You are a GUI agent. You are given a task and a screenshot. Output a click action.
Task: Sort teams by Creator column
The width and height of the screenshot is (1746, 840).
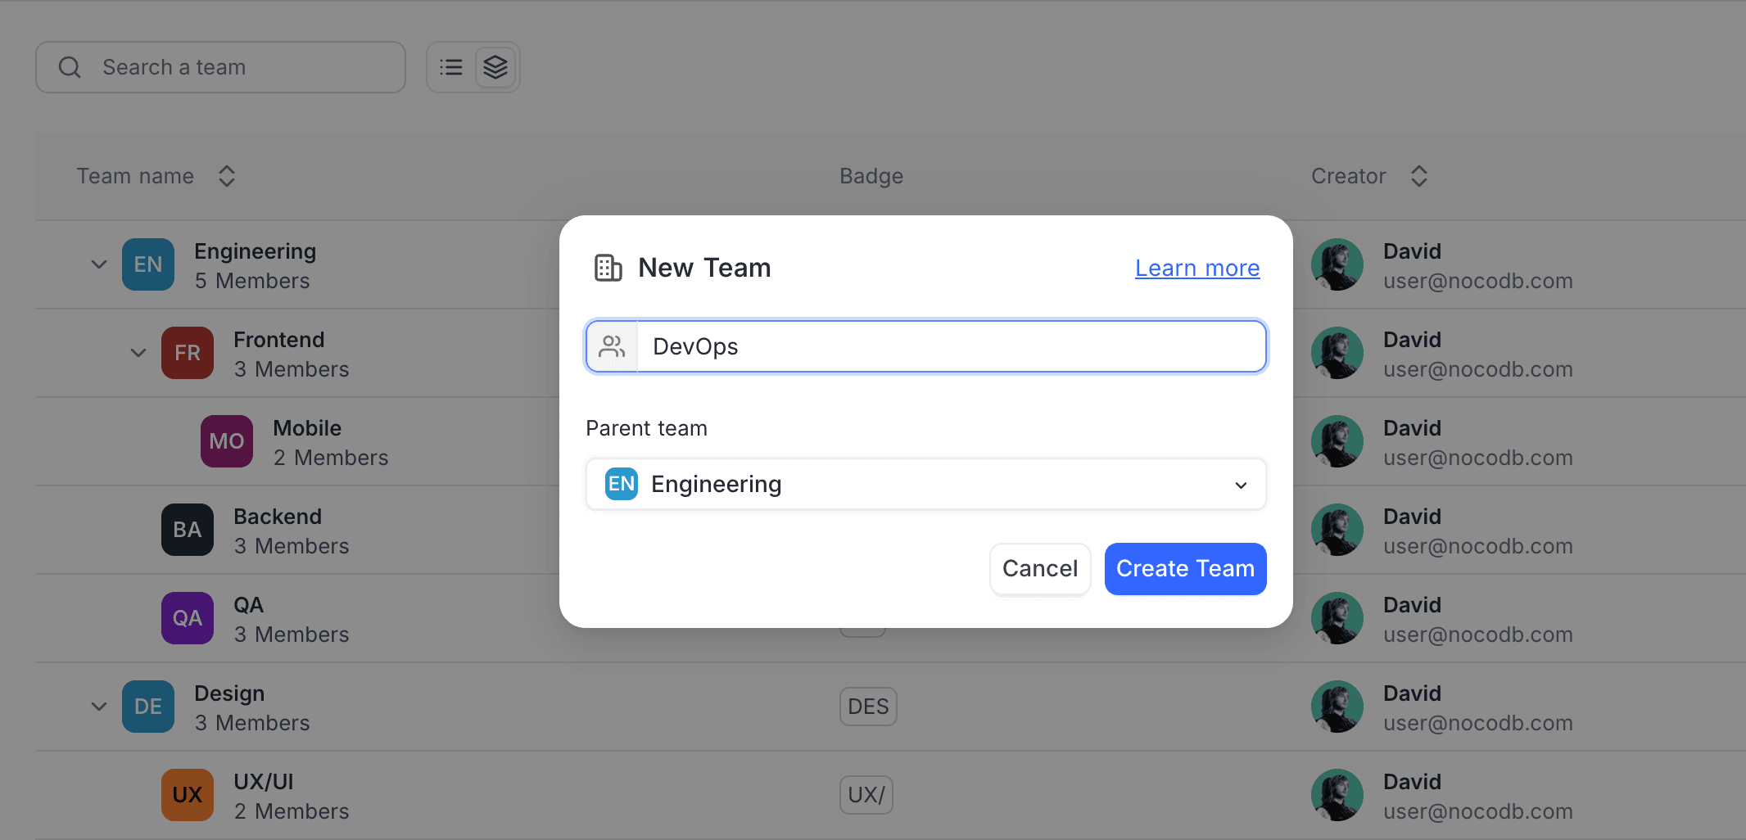[1419, 176]
